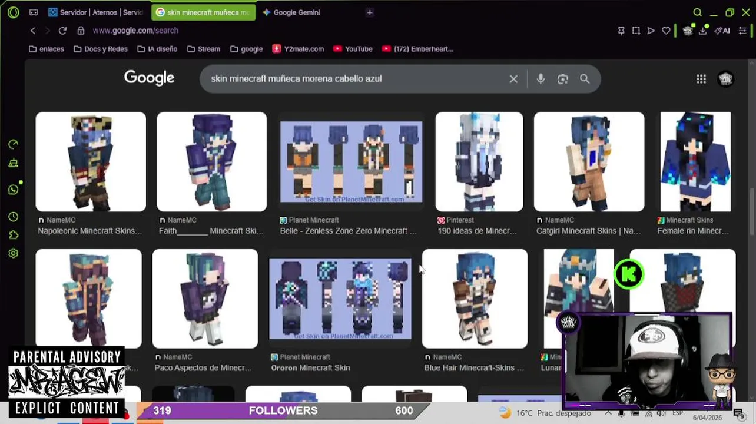Open the Docs y Redes bookmarks folder
This screenshot has height=424, width=756.
tap(101, 49)
